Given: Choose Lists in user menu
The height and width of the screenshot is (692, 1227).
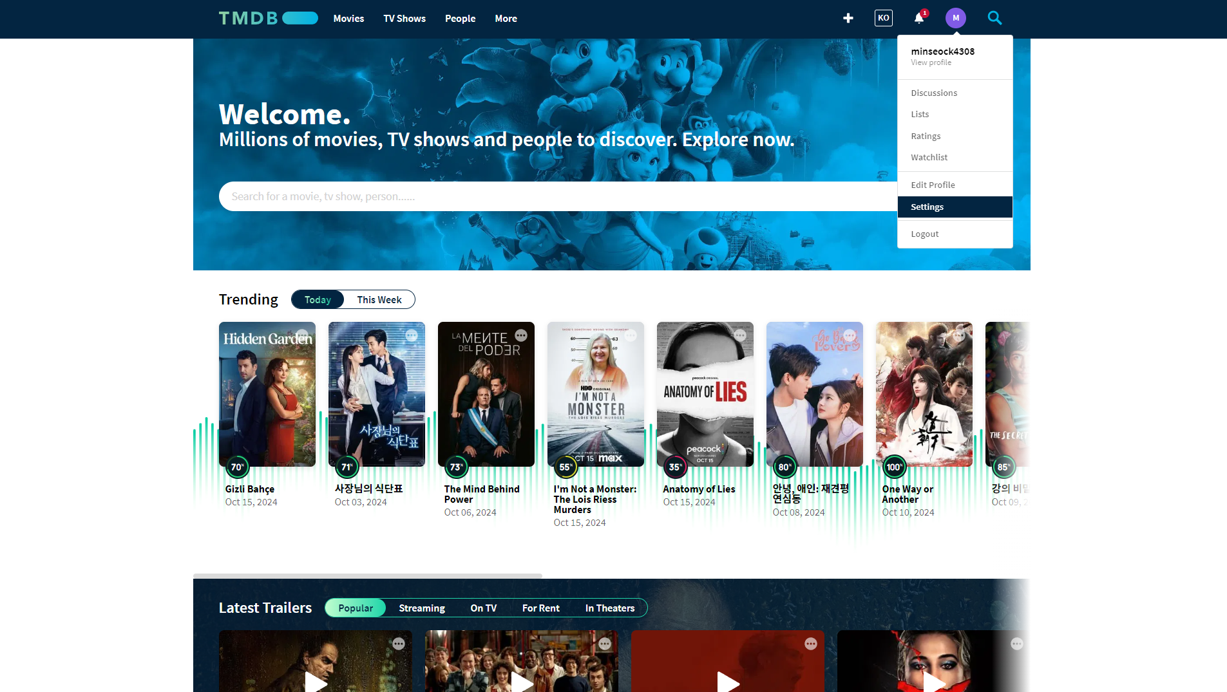Looking at the screenshot, I should point(955,114).
